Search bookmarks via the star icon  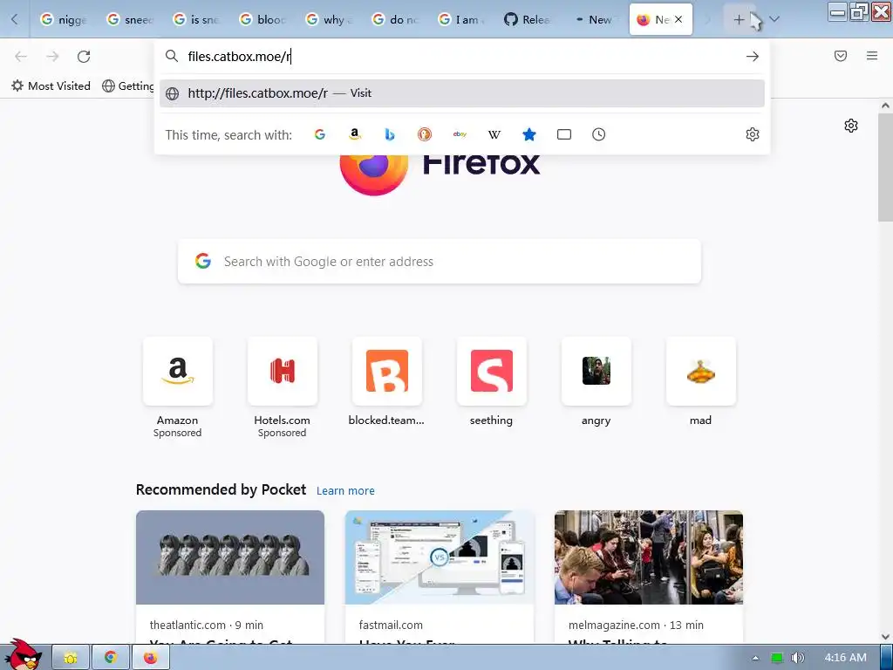tap(529, 134)
